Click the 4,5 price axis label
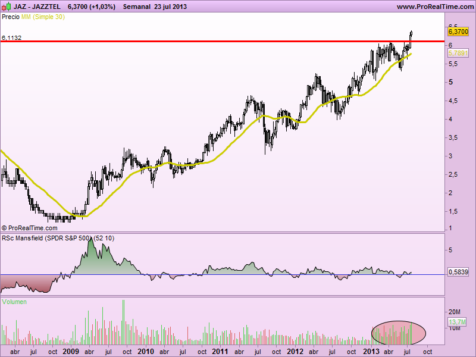This screenshot has width=476, height=357. pos(453,101)
